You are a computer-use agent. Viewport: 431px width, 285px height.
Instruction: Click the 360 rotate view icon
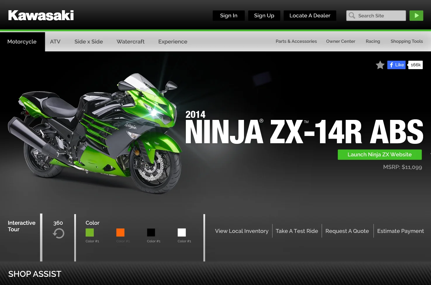[58, 233]
